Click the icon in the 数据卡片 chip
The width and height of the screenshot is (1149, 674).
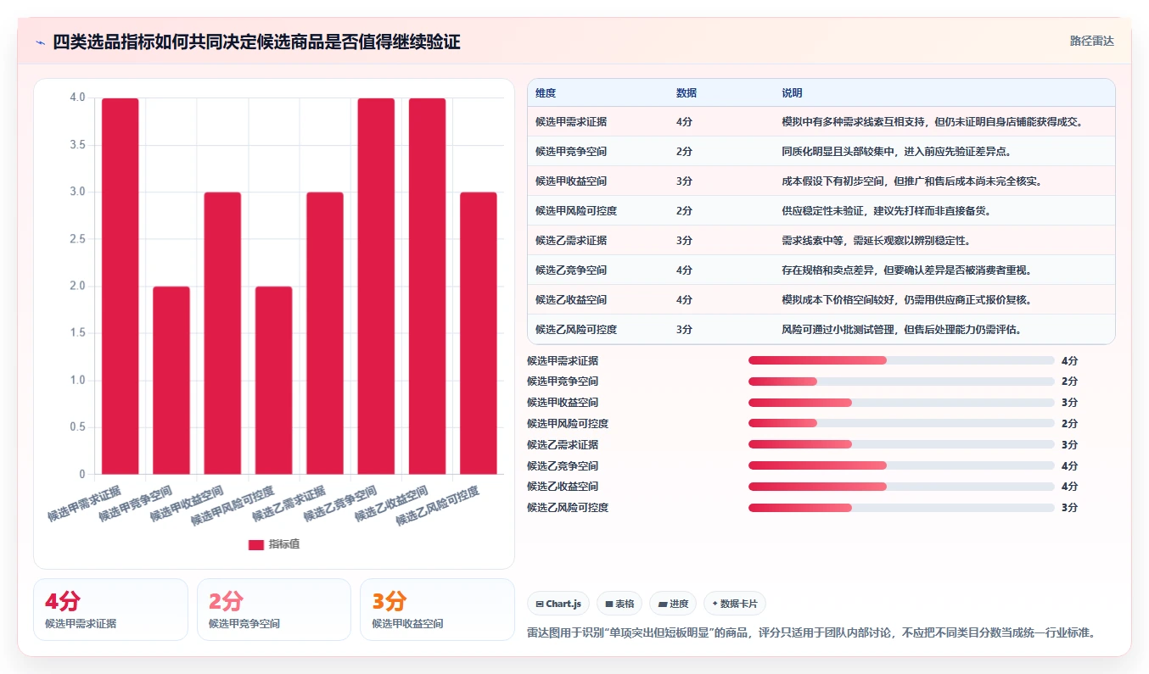point(715,604)
